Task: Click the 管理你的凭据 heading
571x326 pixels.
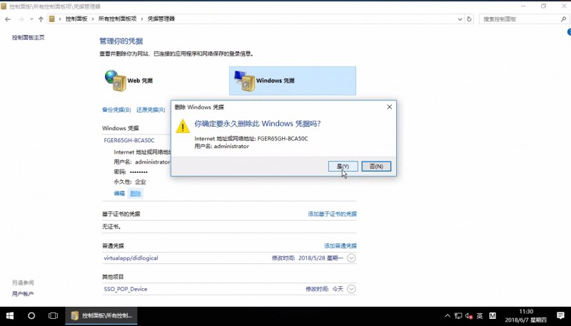Action: pos(121,41)
